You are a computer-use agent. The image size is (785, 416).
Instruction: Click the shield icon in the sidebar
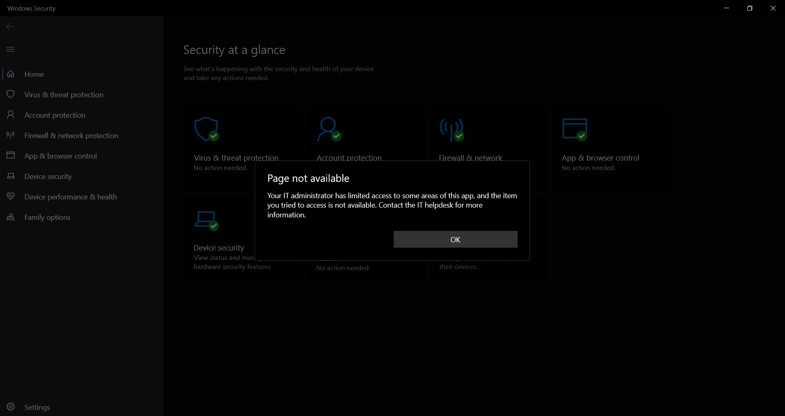(x=11, y=94)
